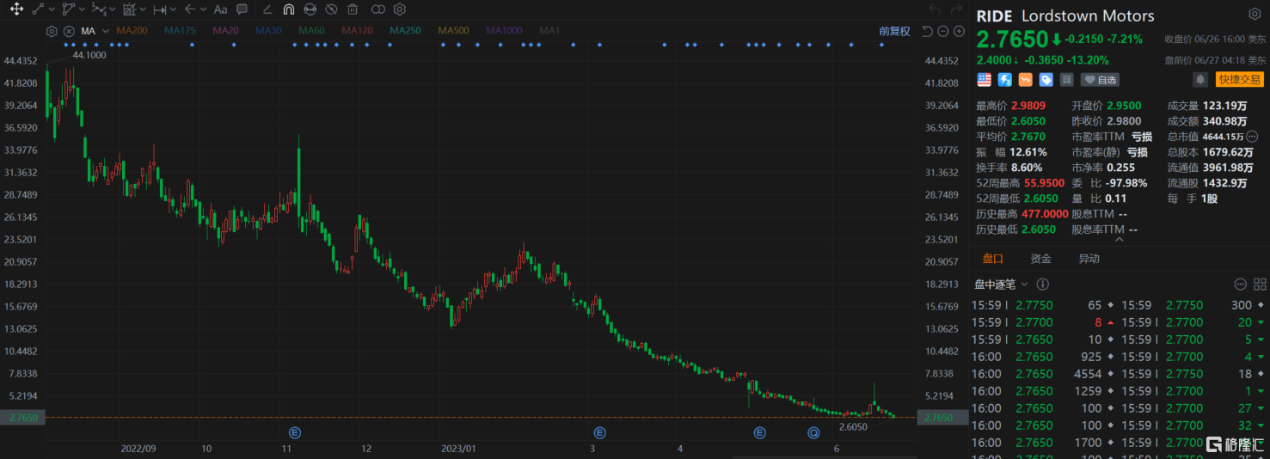
Task: Select the crosshair move cursor tool
Action: 16,9
